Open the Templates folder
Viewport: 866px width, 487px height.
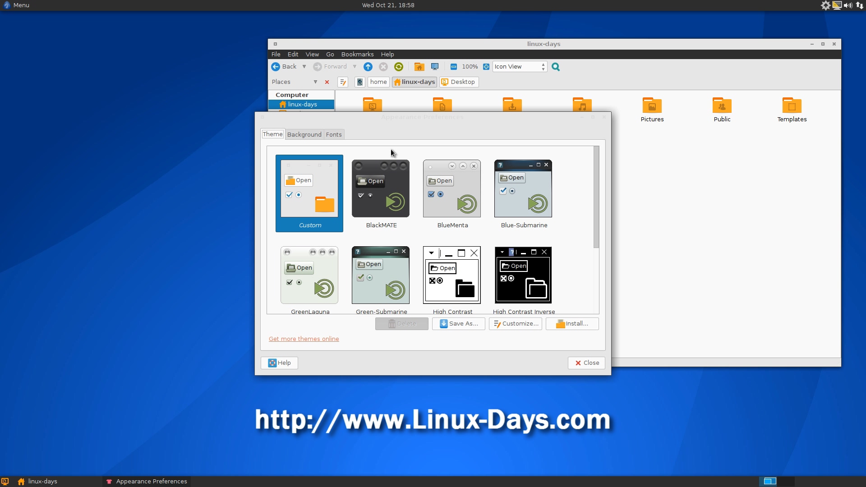coord(792,110)
